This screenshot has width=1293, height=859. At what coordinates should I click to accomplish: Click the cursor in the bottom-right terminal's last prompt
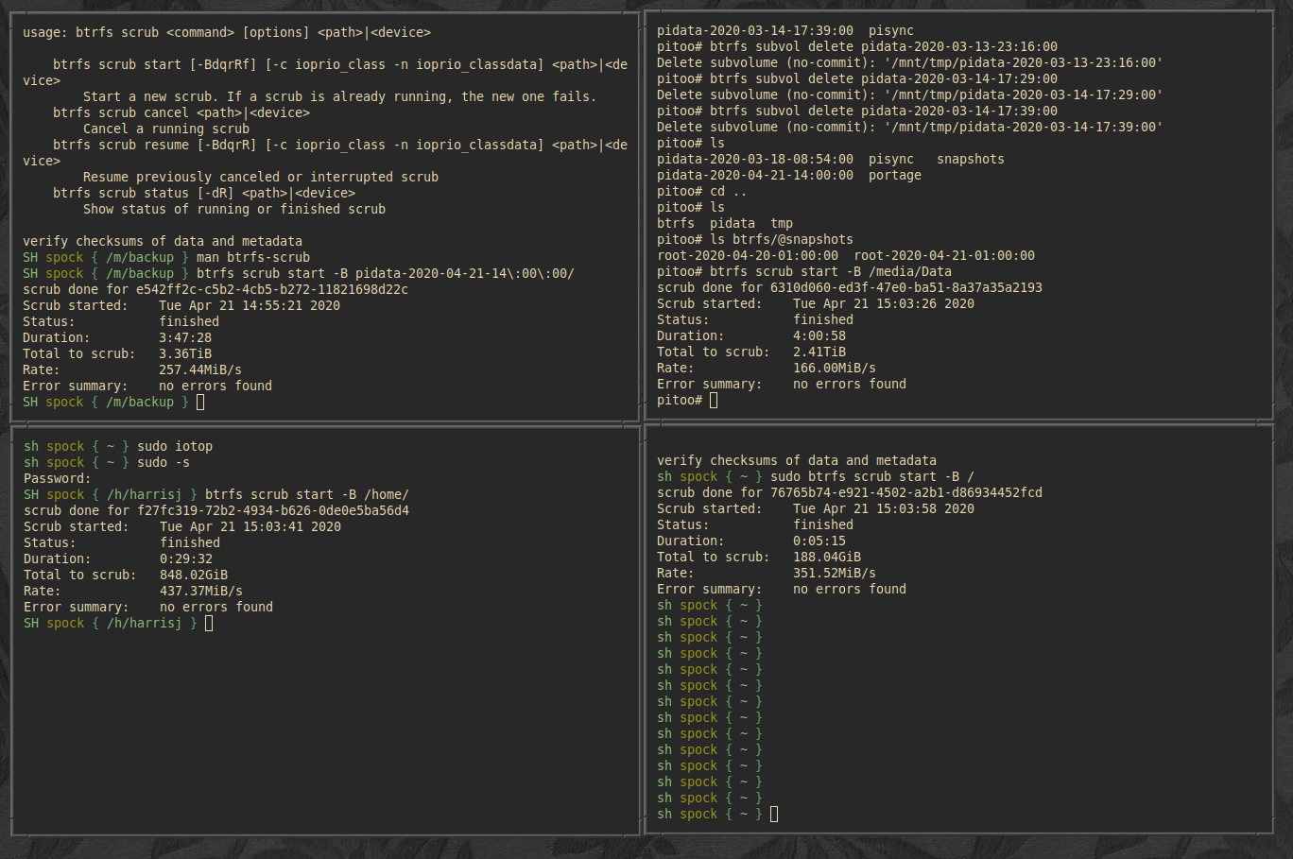pos(774,814)
